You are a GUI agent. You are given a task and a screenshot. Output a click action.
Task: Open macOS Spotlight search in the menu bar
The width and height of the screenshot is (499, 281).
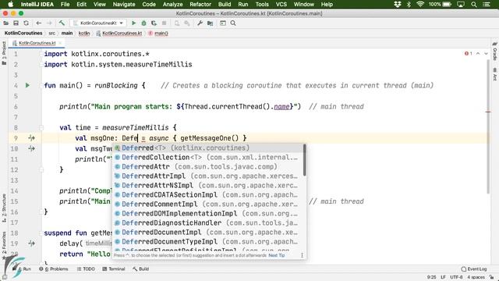(474, 4)
